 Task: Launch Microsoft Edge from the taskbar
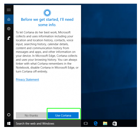pyautogui.click(x=95, y=123)
